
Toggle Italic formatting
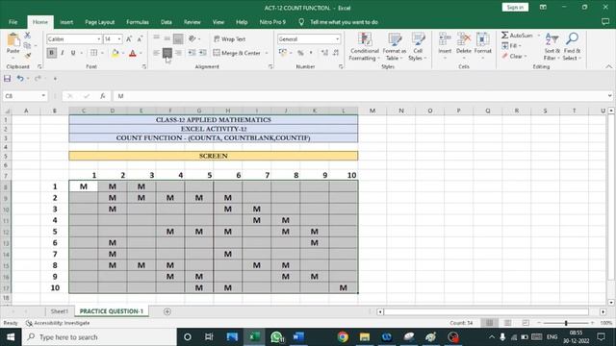[63, 53]
